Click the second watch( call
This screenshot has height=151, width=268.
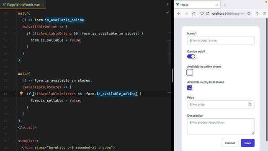[x=24, y=74]
